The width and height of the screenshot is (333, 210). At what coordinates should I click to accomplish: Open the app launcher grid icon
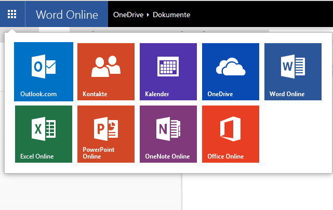[x=12, y=14]
